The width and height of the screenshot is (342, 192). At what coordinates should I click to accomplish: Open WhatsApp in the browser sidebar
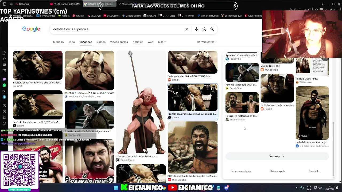pos(4,85)
